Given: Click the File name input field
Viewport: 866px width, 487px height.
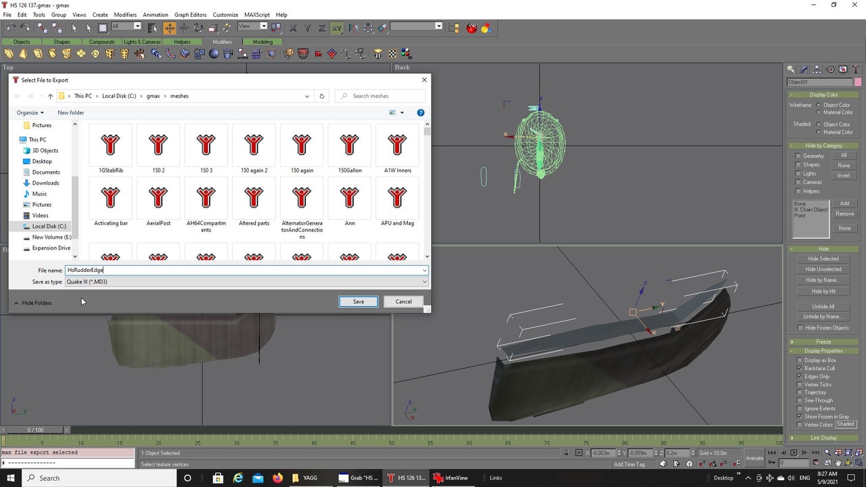Looking at the screenshot, I should tap(244, 270).
